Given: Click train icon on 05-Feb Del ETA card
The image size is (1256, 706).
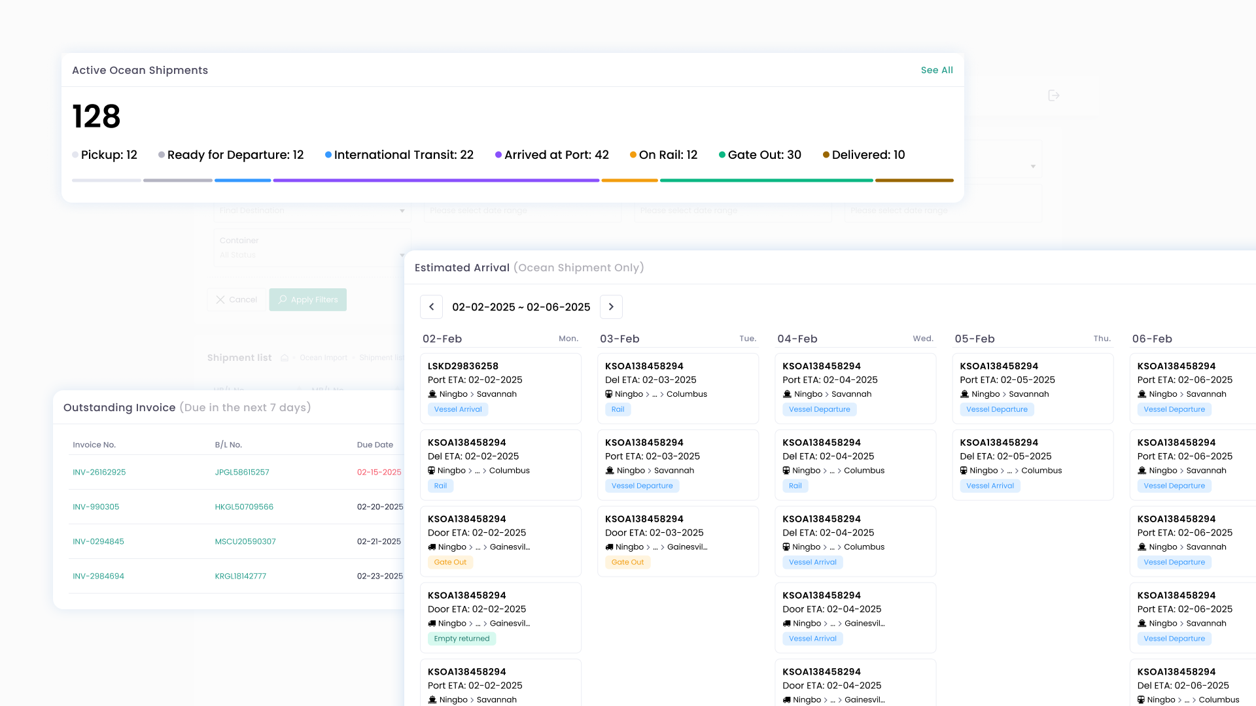Looking at the screenshot, I should [963, 471].
